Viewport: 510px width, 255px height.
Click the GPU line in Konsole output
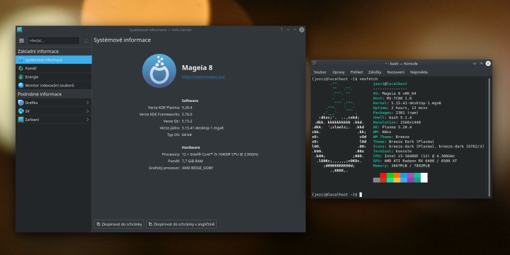click(x=415, y=161)
